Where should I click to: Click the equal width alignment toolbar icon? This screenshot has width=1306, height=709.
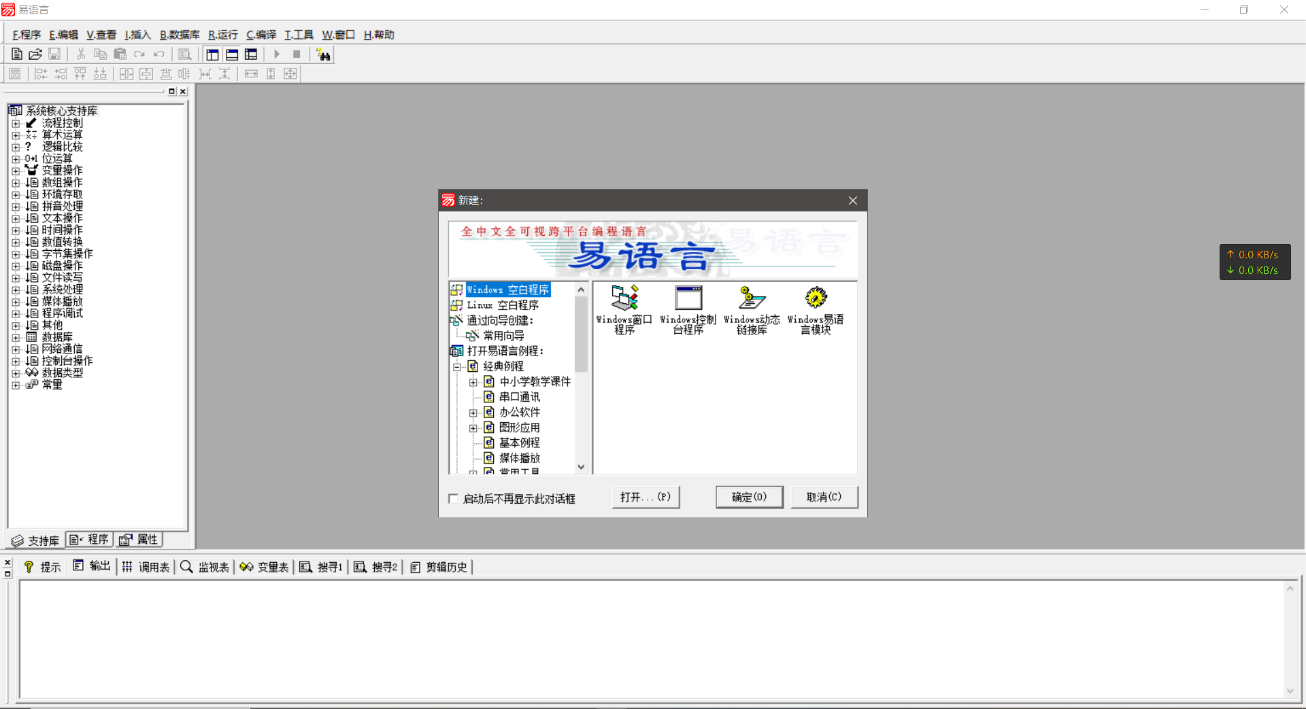(x=251, y=73)
